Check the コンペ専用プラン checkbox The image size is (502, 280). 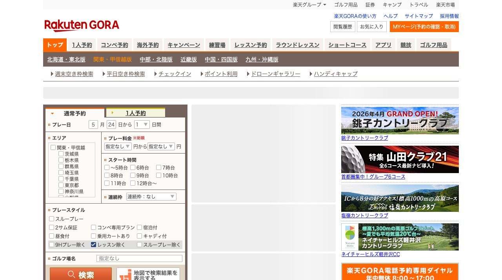93,228
